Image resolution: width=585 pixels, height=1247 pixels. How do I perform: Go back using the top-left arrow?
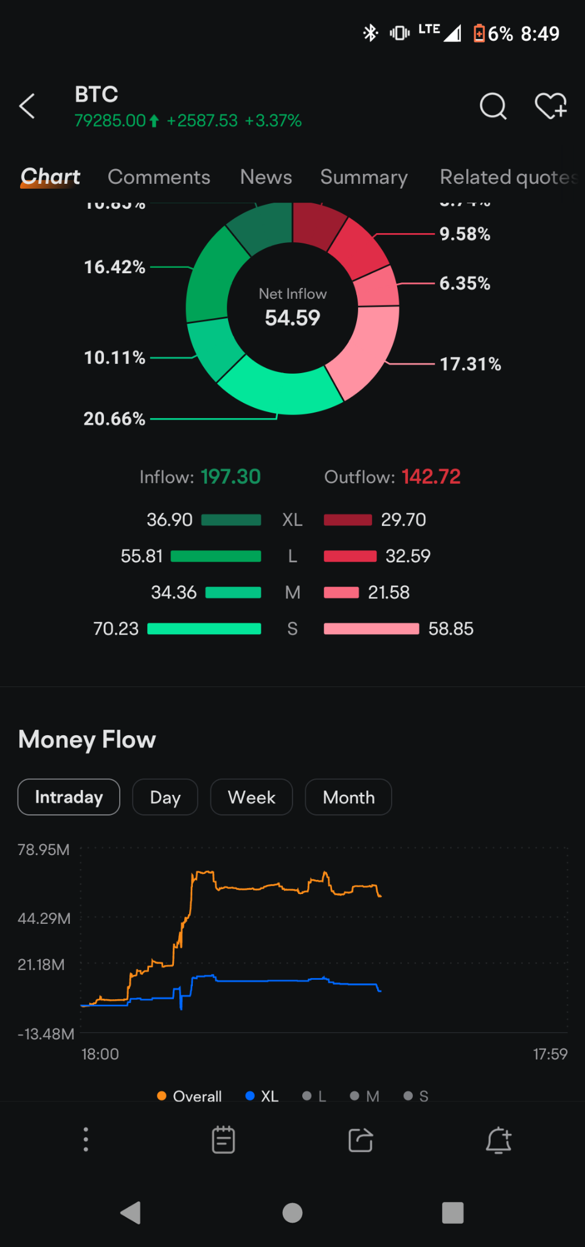[27, 107]
